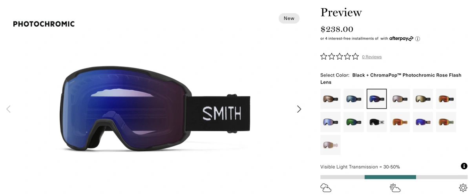Viewport: 471px width, 196px height.
Task: Choose the brown lens black-strap goggle swatch
Action: pyautogui.click(x=330, y=99)
